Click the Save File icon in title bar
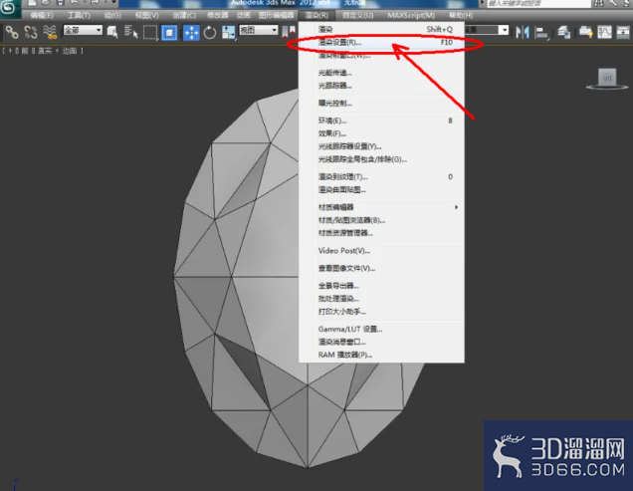Screen dimensions: 633x491 [60, 3]
